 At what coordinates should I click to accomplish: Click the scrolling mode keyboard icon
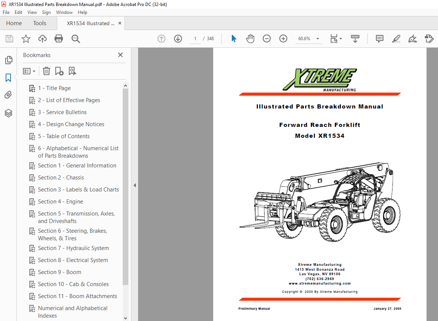pyautogui.click(x=355, y=38)
